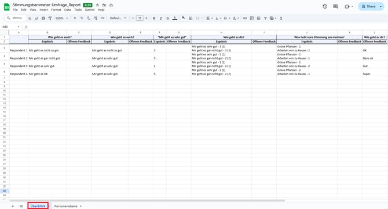Select cell Respondent 1
This screenshot has width=388, height=209.
tap(19, 48)
